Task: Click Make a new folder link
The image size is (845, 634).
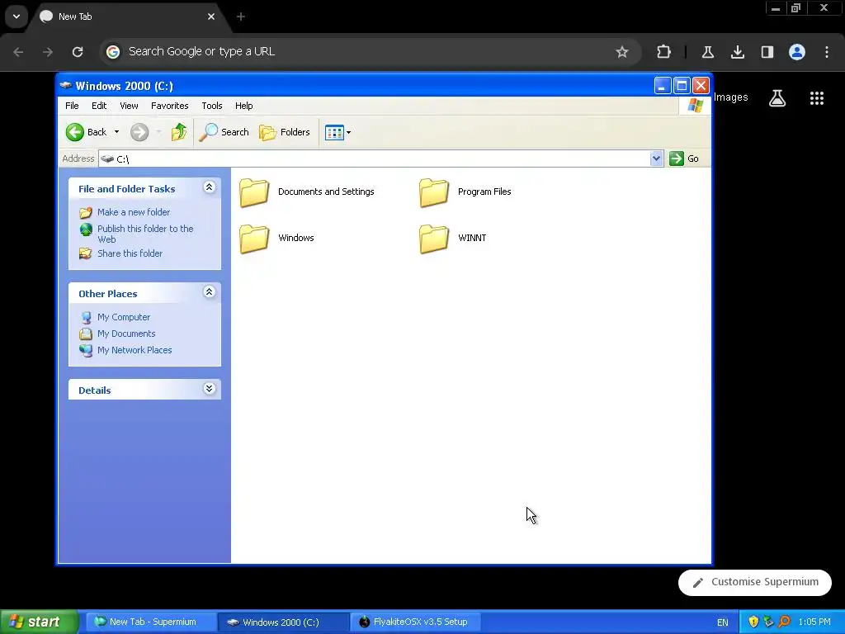Action: tap(134, 212)
